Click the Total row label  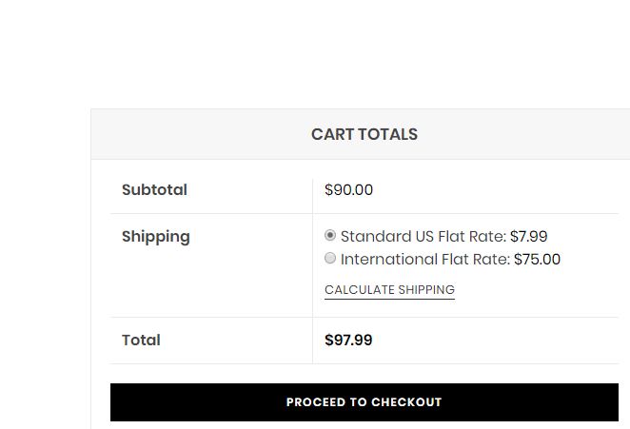pyautogui.click(x=141, y=340)
